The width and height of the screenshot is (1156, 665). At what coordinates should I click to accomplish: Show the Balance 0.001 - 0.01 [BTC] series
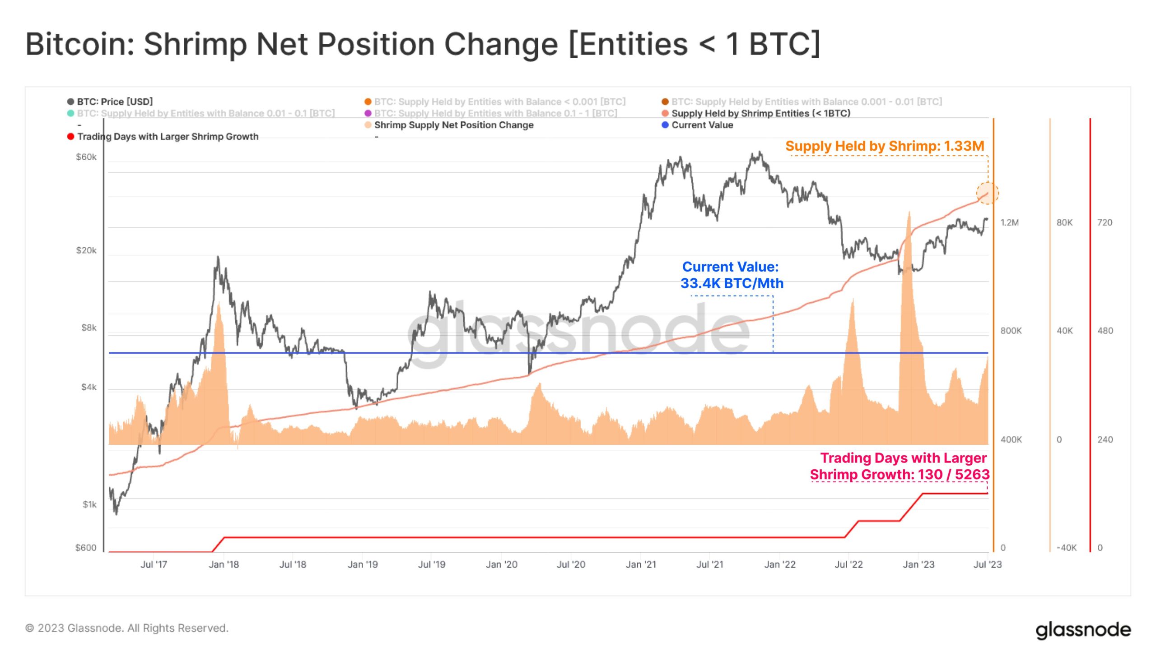806,102
